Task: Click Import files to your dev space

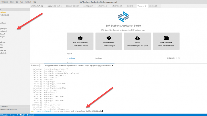Action: 138,46
